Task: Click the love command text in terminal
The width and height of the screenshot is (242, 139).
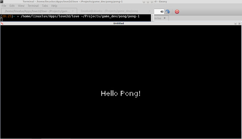Action: (80, 16)
